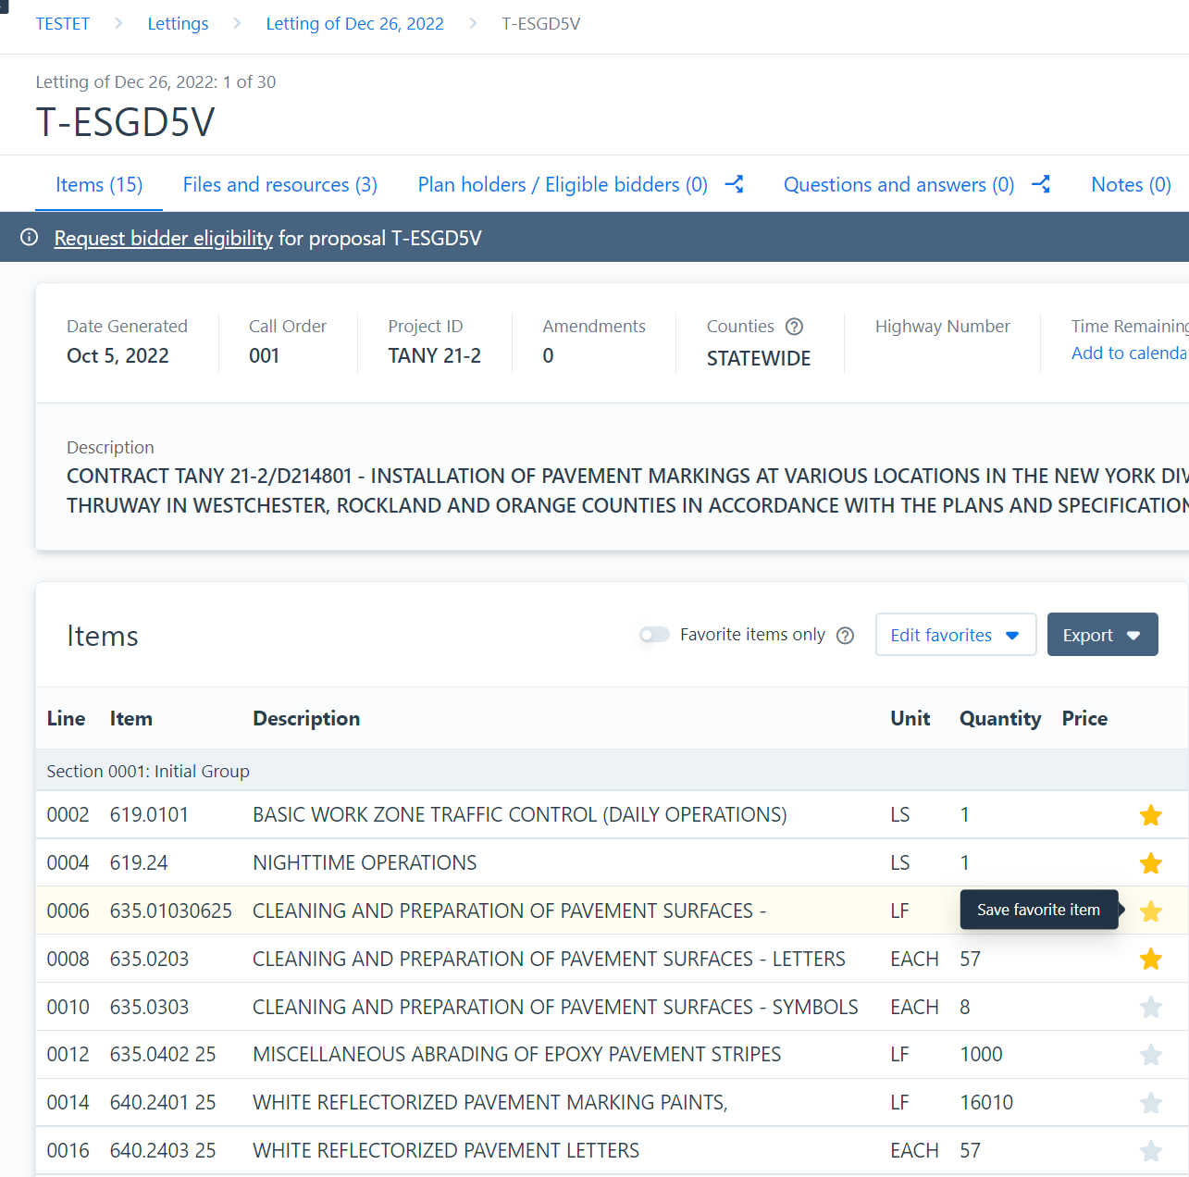Image resolution: width=1189 pixels, height=1177 pixels.
Task: Click help icon next to Favorite items only
Action: tap(845, 636)
